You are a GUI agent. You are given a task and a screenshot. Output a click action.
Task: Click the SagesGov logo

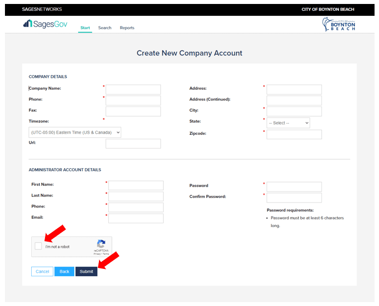[x=45, y=24]
